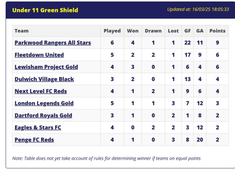Click the Played column header
The width and height of the screenshot is (235, 170).
[112, 31]
